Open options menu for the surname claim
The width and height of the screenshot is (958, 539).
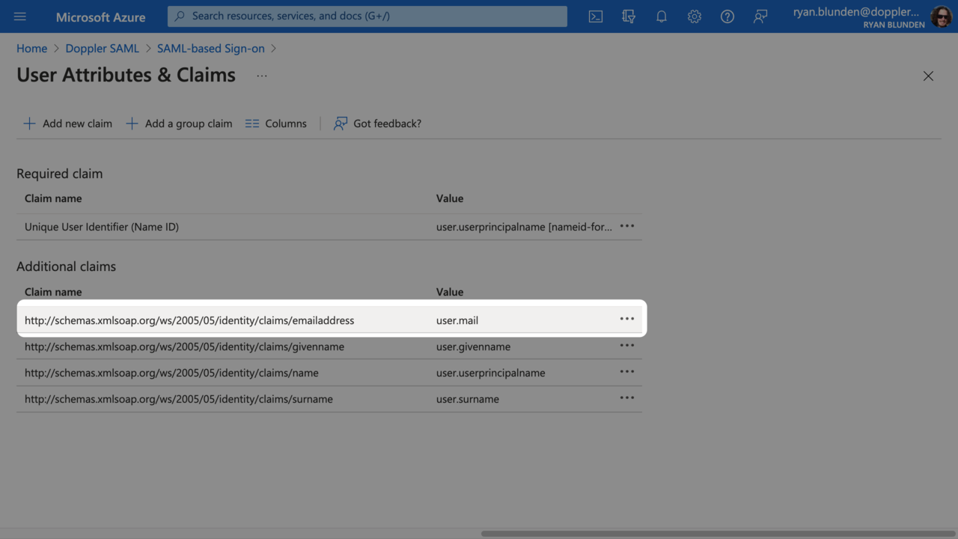click(627, 398)
